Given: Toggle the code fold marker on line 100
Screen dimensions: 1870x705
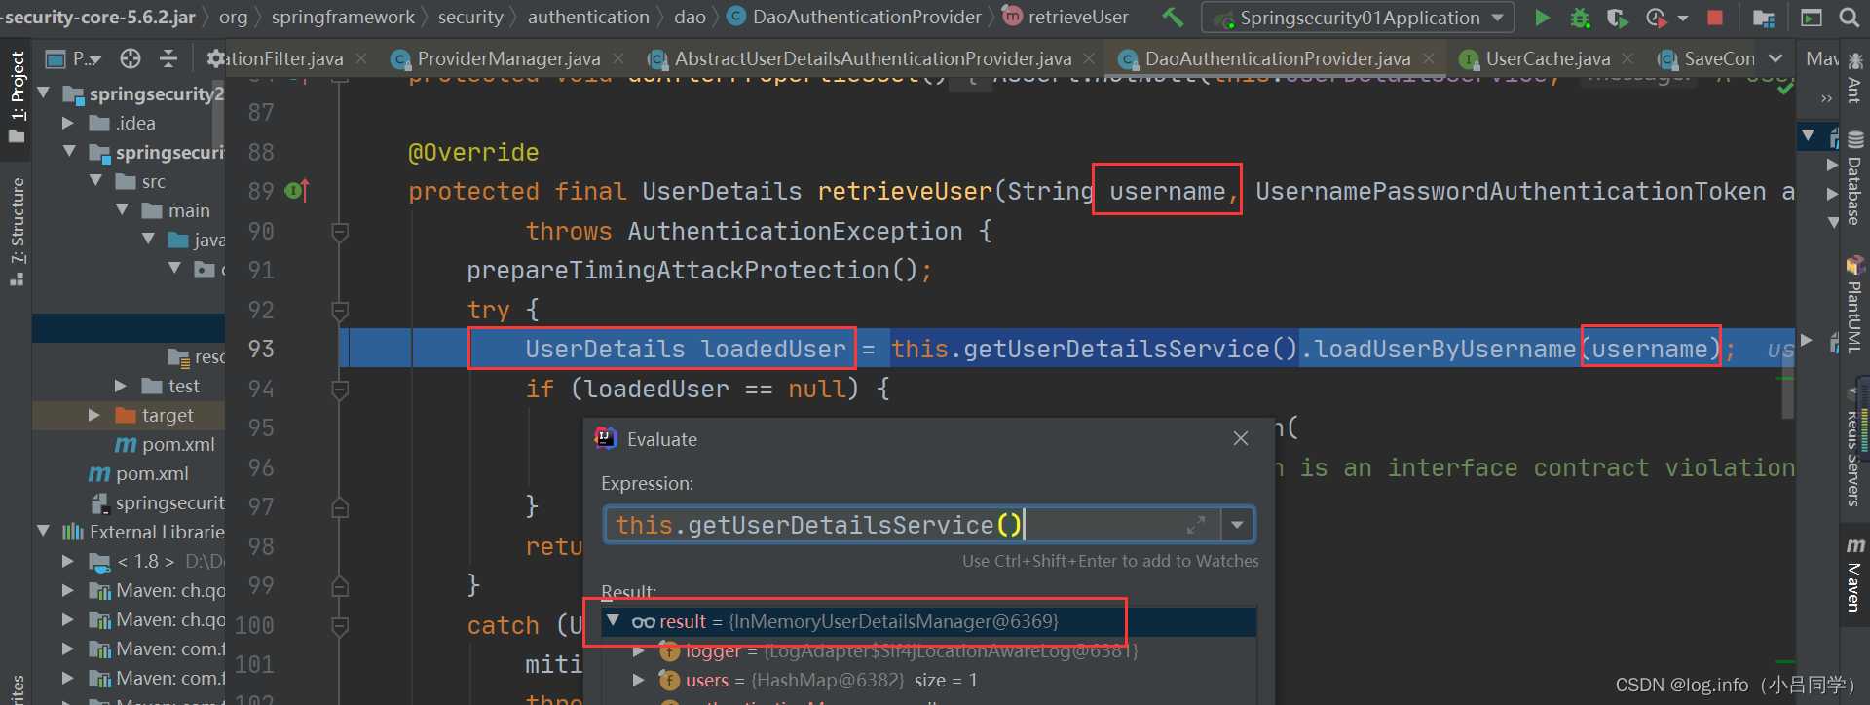Looking at the screenshot, I should pyautogui.click(x=340, y=625).
